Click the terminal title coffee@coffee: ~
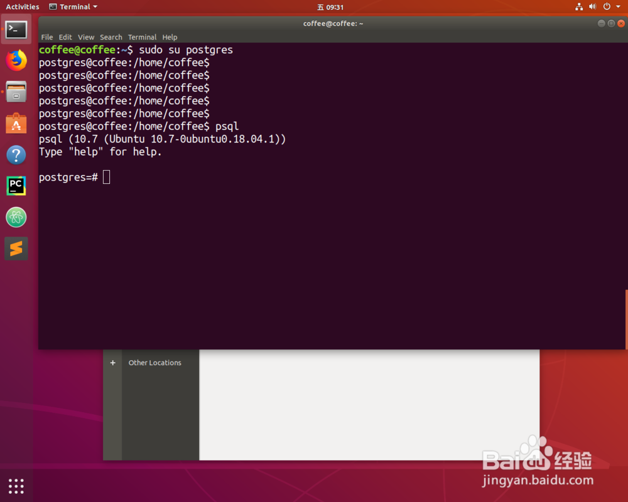Viewport: 628px width, 502px height. click(x=333, y=24)
